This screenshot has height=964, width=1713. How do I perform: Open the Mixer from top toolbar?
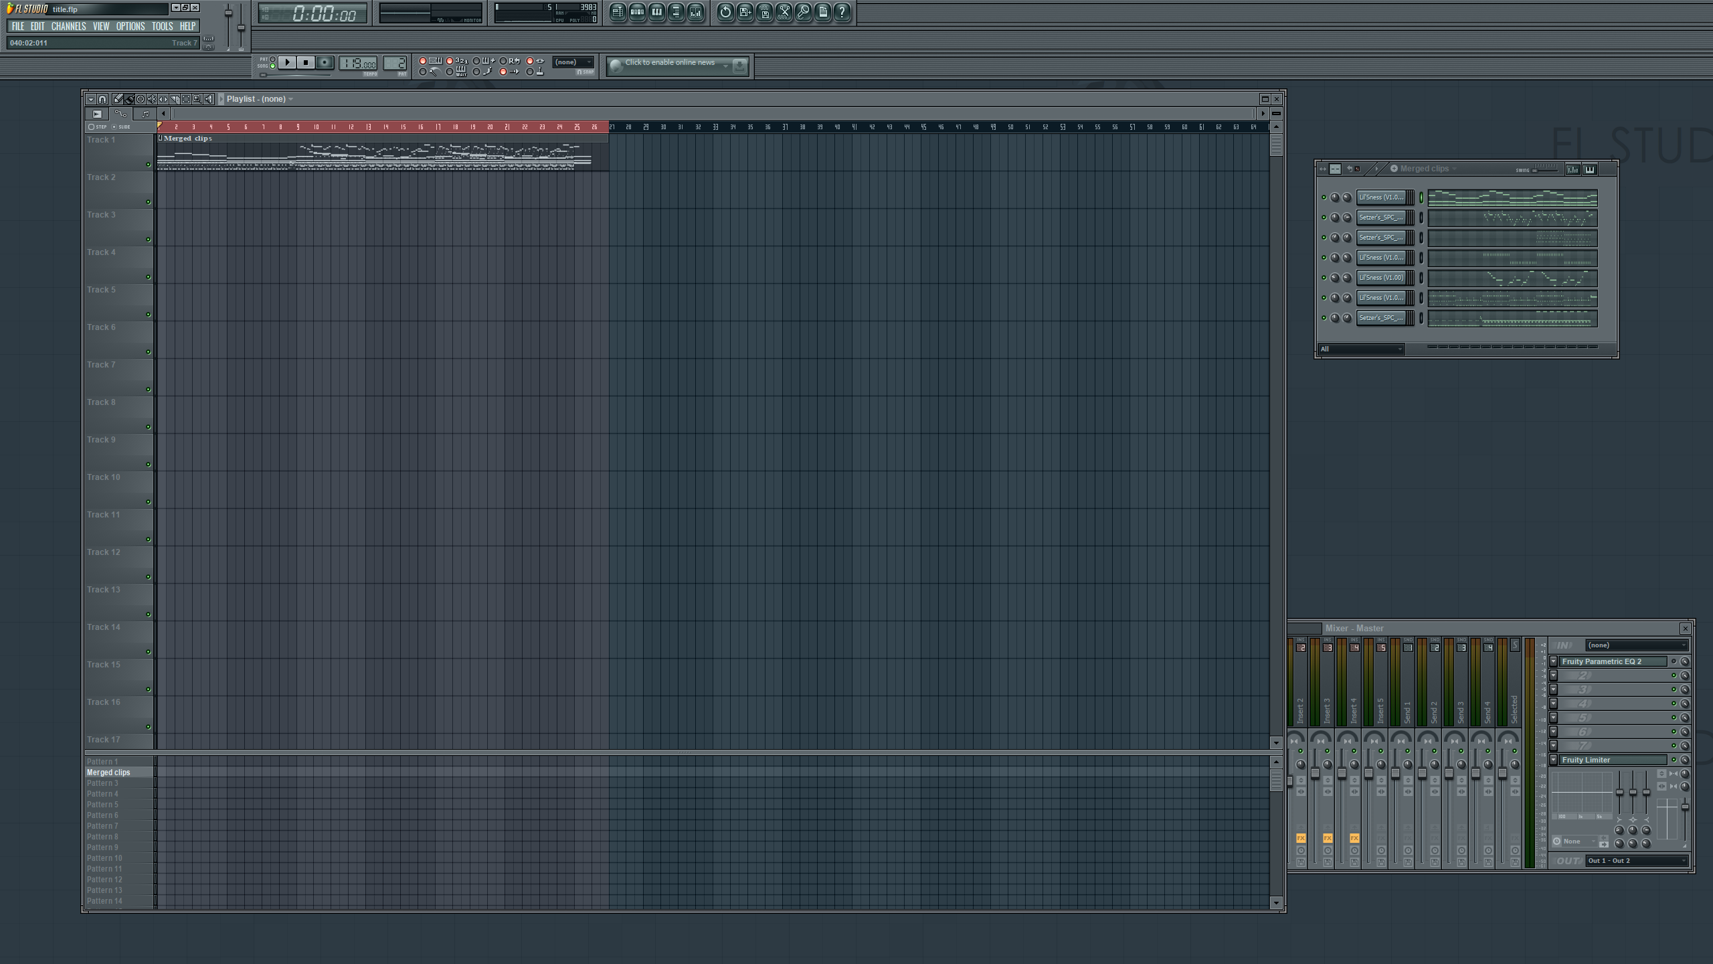(696, 12)
